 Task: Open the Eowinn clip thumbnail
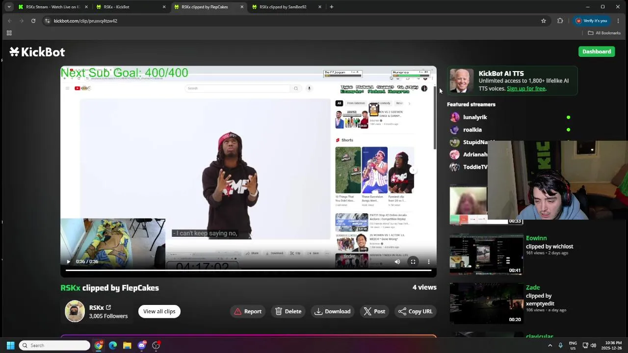coord(486,254)
